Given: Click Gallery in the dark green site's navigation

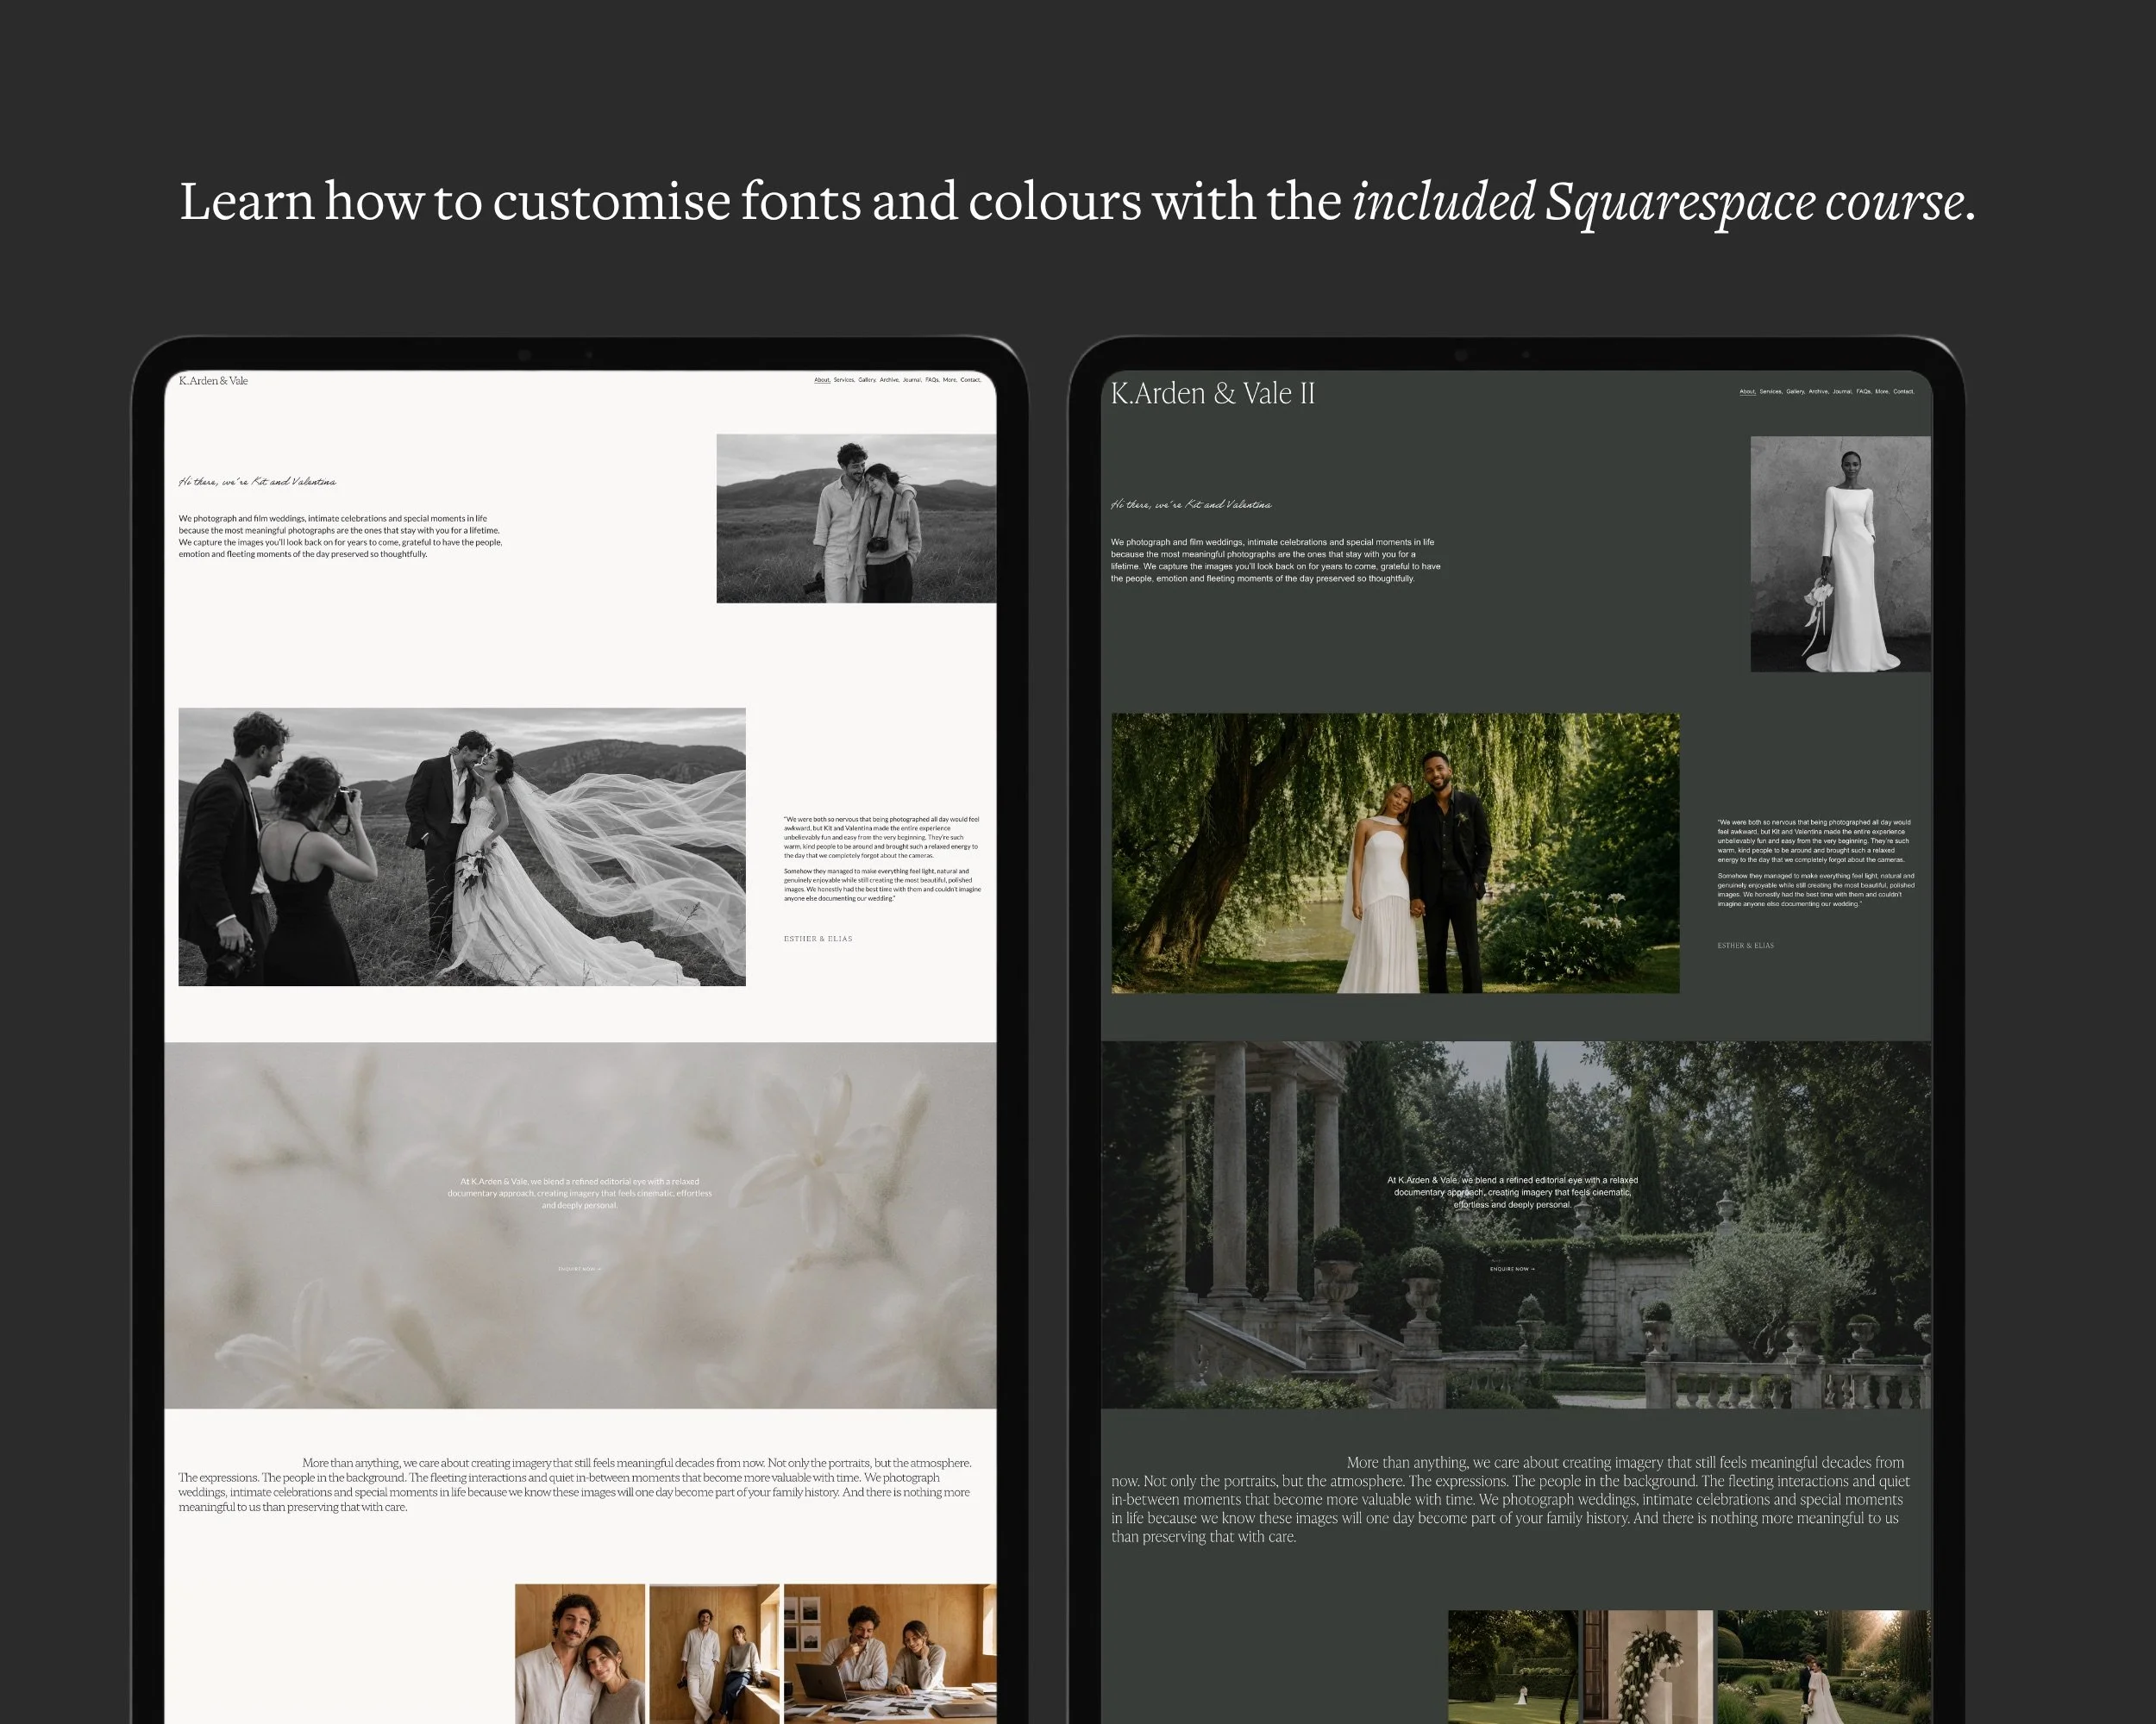Looking at the screenshot, I should [x=1796, y=391].
